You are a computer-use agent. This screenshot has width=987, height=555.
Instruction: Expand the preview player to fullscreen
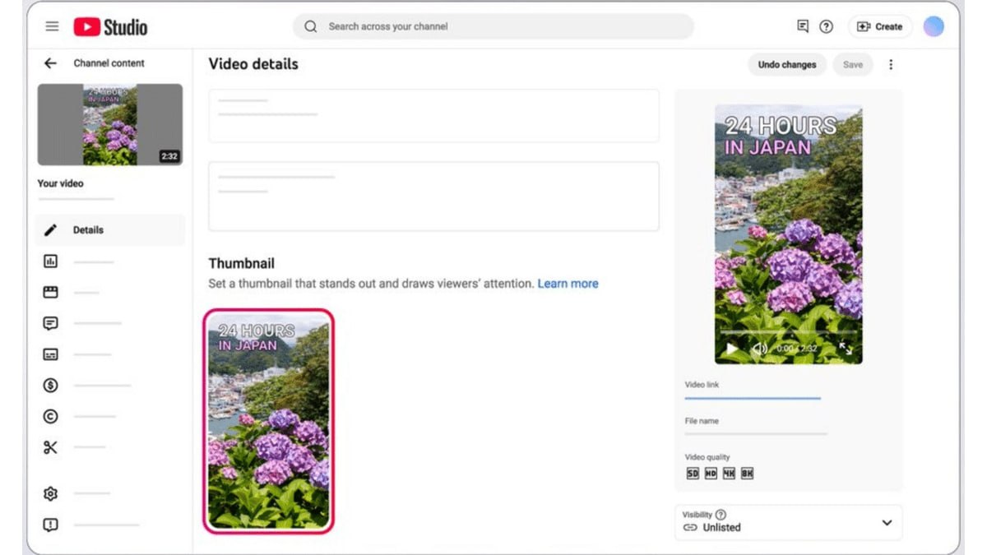coord(846,349)
